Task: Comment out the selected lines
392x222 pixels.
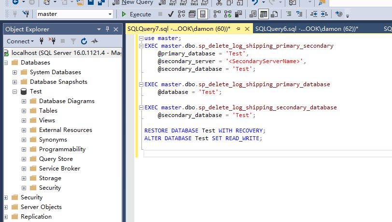Action: pos(289,14)
